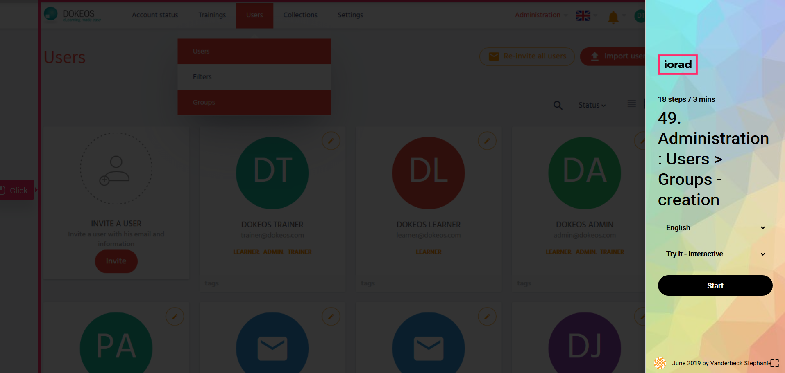Edit the Dokeos Learner user card
785x373 pixels.
(x=487, y=141)
